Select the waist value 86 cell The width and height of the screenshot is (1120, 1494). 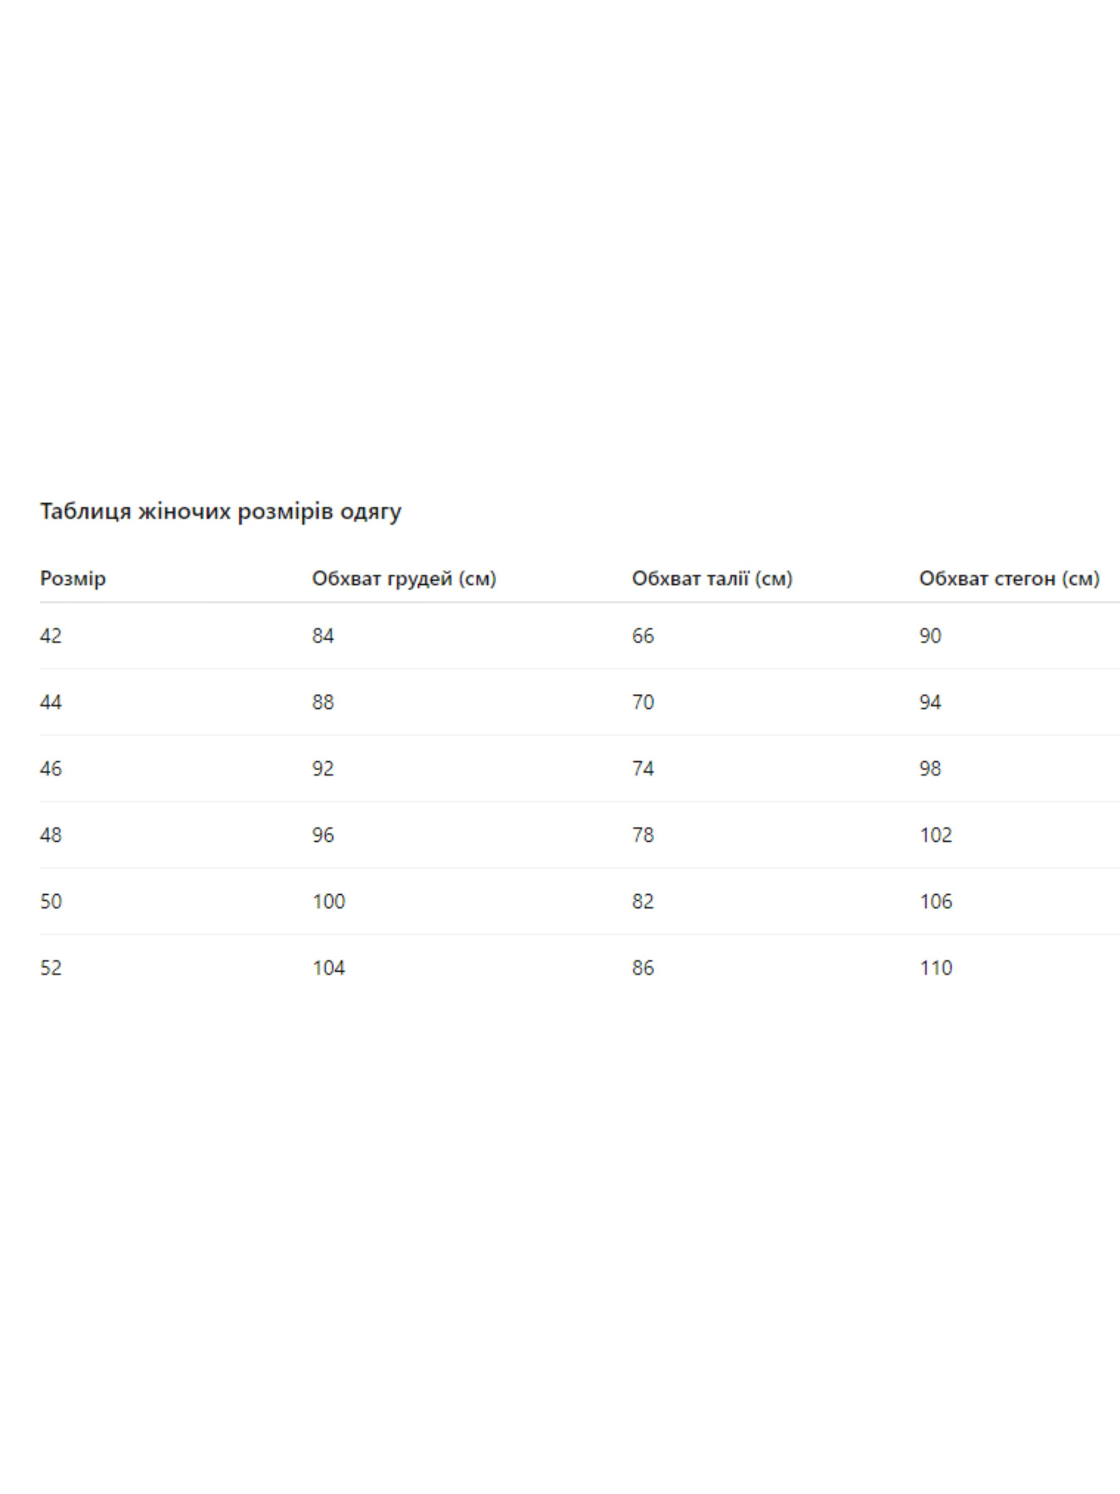643,968
